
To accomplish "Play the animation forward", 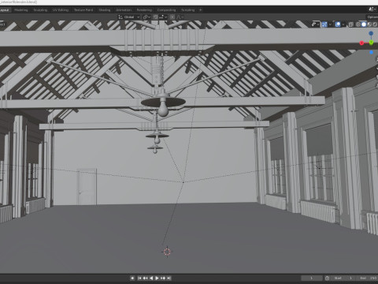I will (x=157, y=278).
